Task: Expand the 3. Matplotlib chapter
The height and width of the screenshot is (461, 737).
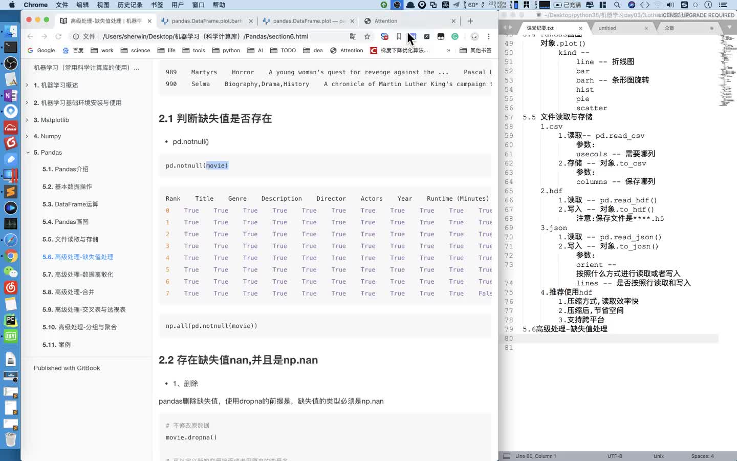Action: tap(27, 120)
